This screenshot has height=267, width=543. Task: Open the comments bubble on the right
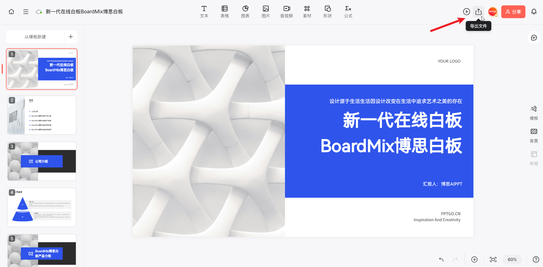pyautogui.click(x=534, y=37)
